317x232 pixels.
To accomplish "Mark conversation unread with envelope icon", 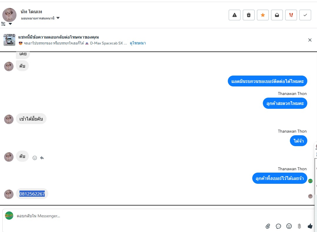I will 277,15.
